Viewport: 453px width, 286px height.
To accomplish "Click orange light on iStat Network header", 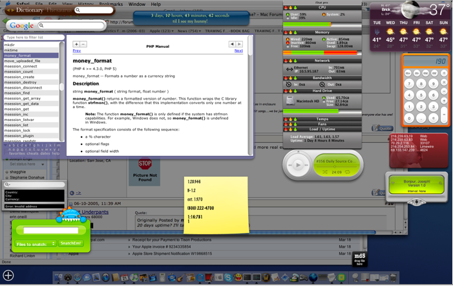I will (x=291, y=61).
